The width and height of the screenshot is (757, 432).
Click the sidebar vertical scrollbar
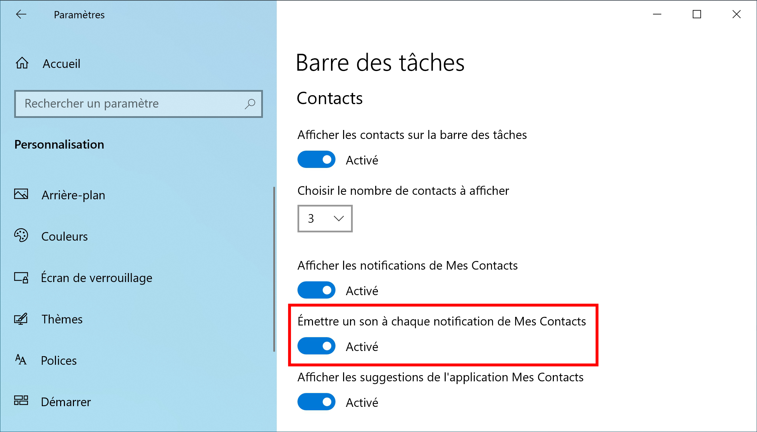[x=274, y=269]
